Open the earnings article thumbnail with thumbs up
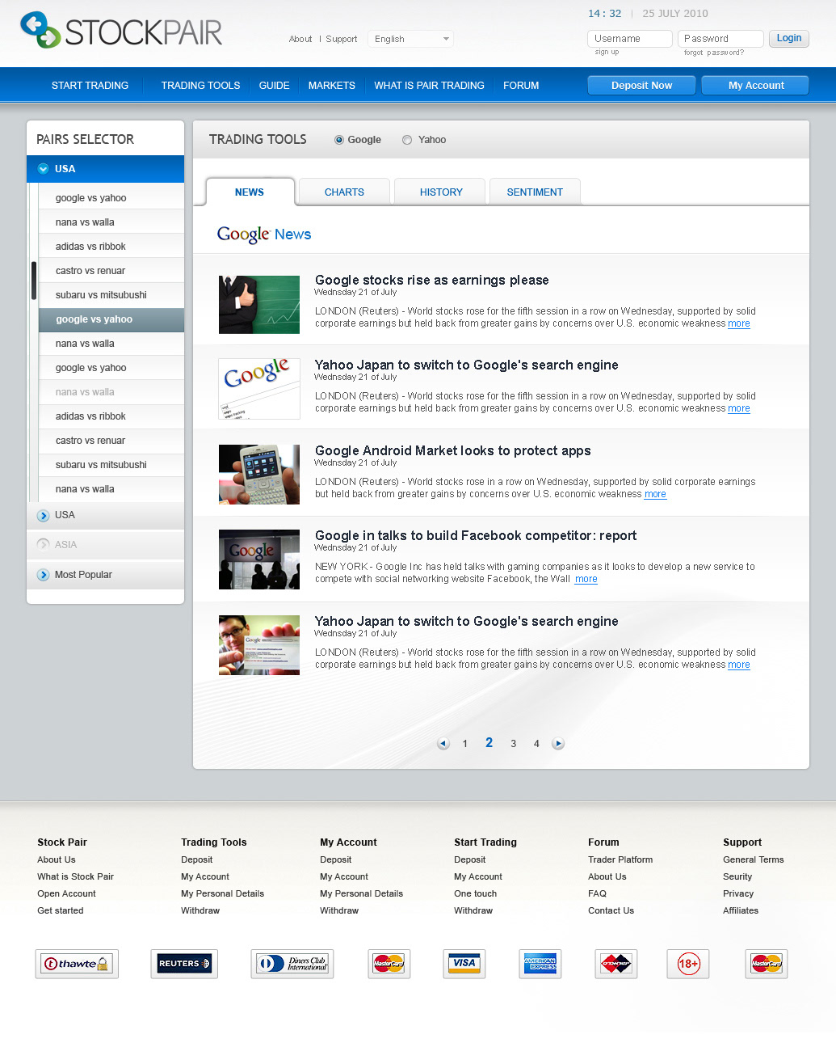The image size is (836, 1043). click(x=259, y=305)
